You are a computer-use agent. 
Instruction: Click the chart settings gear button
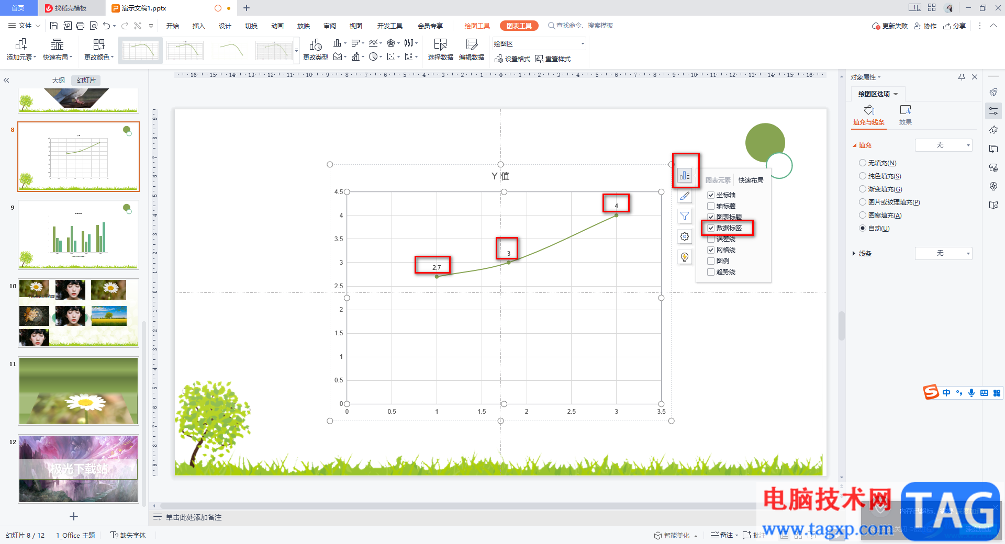(685, 236)
